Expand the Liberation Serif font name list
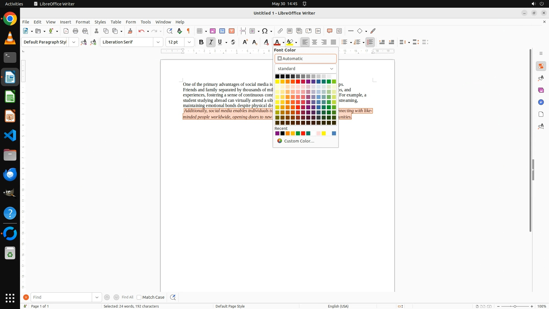This screenshot has width=549, height=309. click(x=158, y=42)
